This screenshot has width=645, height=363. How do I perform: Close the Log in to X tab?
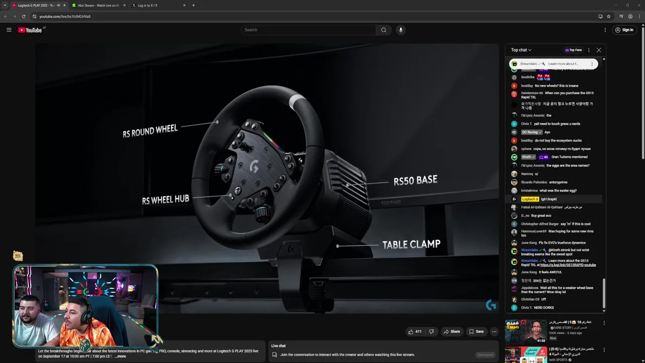184,5
